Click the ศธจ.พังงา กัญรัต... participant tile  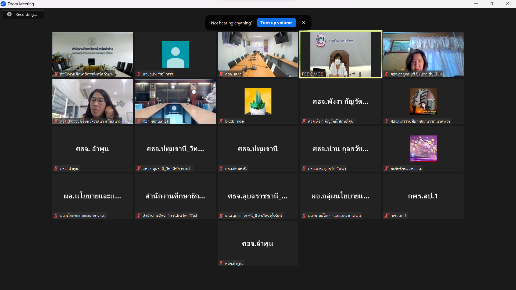[x=341, y=102]
